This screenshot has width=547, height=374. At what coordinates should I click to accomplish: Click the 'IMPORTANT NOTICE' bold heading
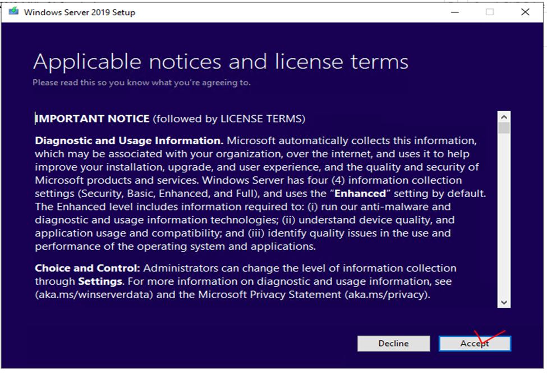coord(93,118)
